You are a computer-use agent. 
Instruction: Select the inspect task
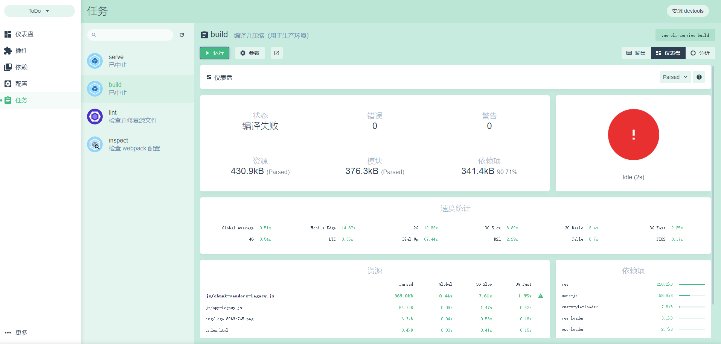137,144
